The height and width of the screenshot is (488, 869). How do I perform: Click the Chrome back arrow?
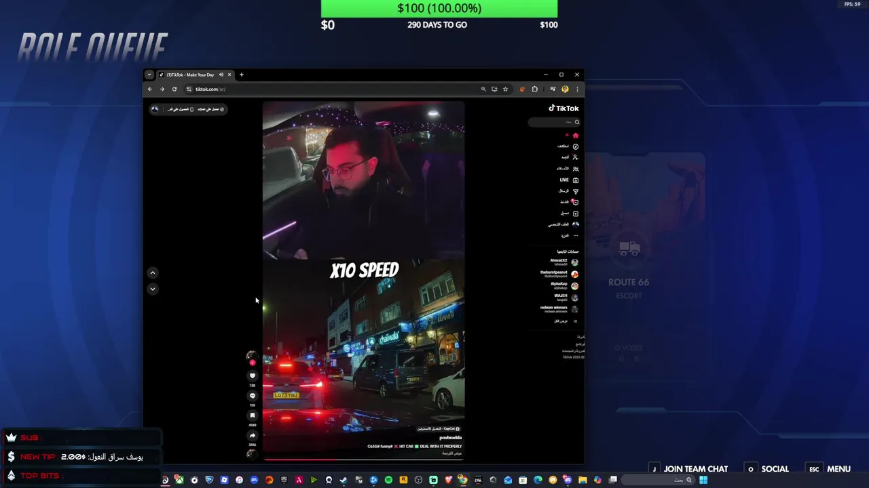coord(150,89)
